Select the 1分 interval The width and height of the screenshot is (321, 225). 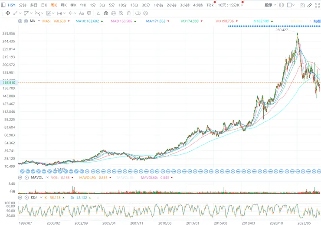point(93,5)
